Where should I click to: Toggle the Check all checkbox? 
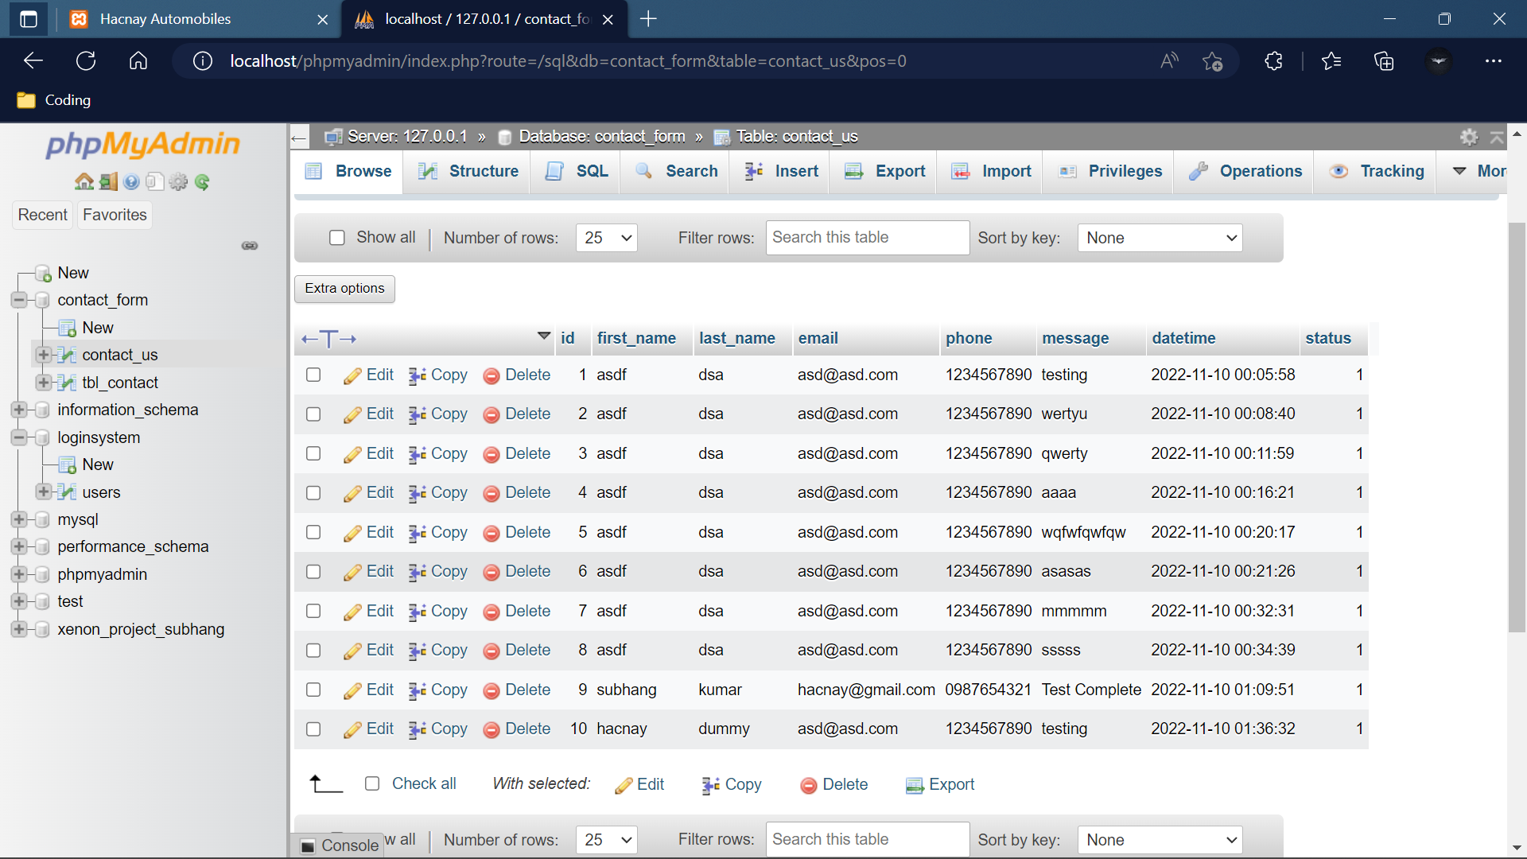pyautogui.click(x=372, y=783)
